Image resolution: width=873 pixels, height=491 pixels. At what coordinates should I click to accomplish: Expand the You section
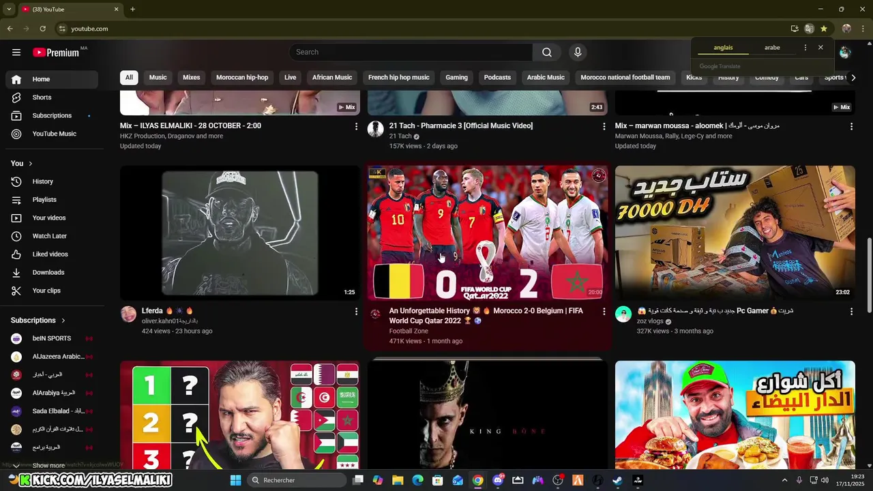click(x=22, y=164)
